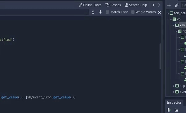Select the sep node

[182, 86]
